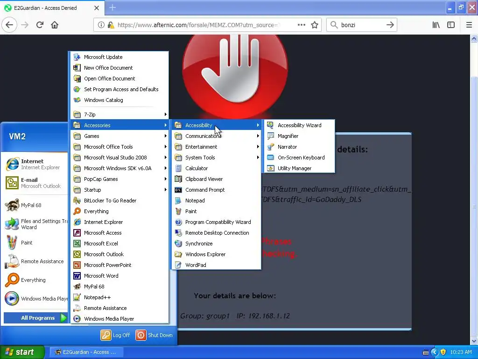
Task: Click the Windows start button
Action: click(x=22, y=352)
